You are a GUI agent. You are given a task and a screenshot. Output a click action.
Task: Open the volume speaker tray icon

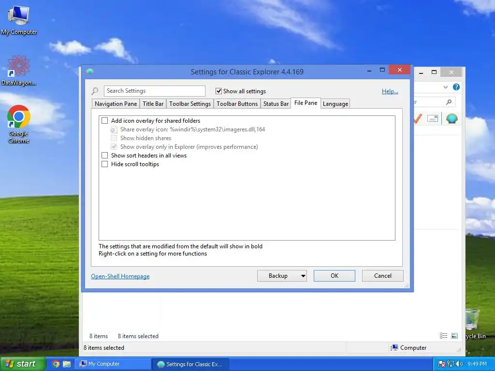(459, 364)
